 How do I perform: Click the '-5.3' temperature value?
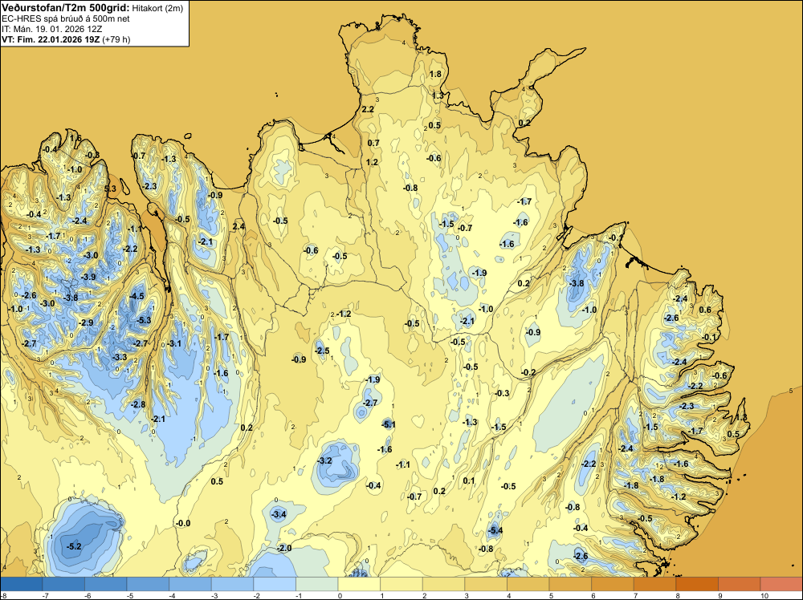[x=145, y=320]
